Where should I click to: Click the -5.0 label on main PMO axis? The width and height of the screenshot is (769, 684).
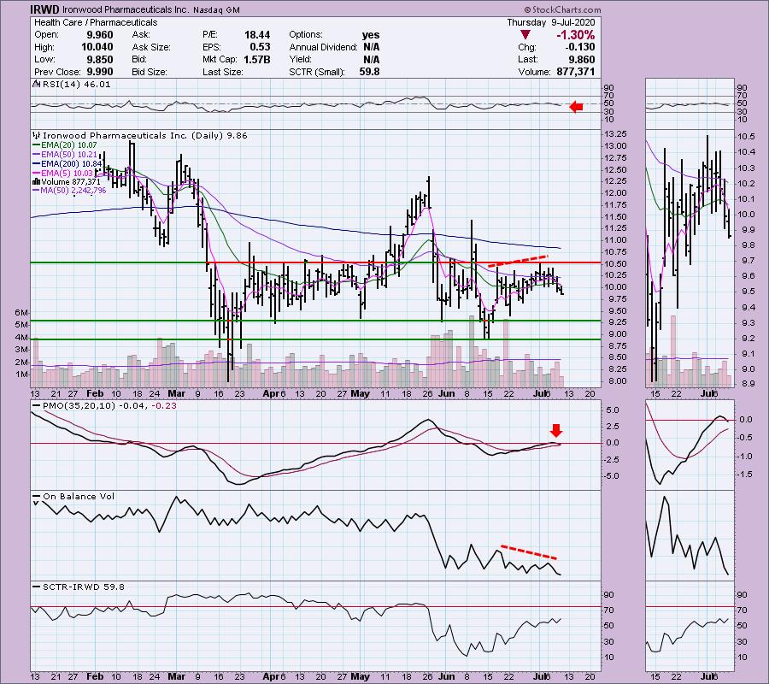611,476
